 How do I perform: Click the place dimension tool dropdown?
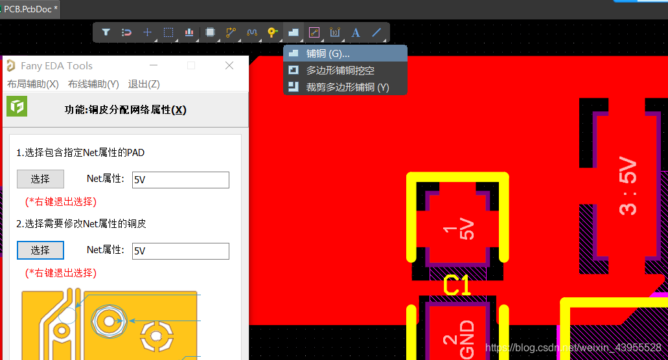point(335,32)
